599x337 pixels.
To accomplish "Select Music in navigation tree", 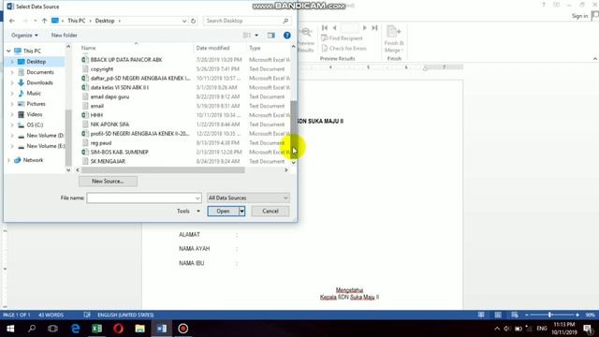I will (x=34, y=94).
